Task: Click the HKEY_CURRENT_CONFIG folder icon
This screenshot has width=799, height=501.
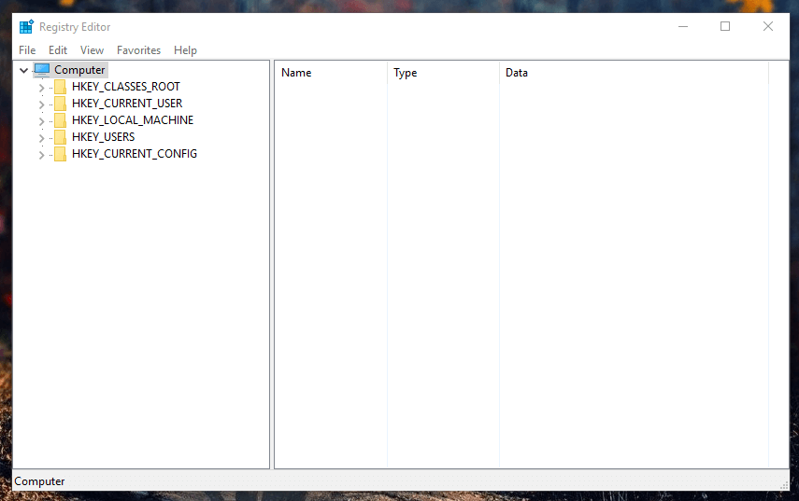Action: 60,154
